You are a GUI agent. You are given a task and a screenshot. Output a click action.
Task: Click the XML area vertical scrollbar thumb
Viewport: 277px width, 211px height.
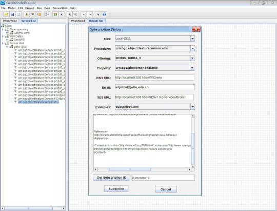tap(193, 148)
